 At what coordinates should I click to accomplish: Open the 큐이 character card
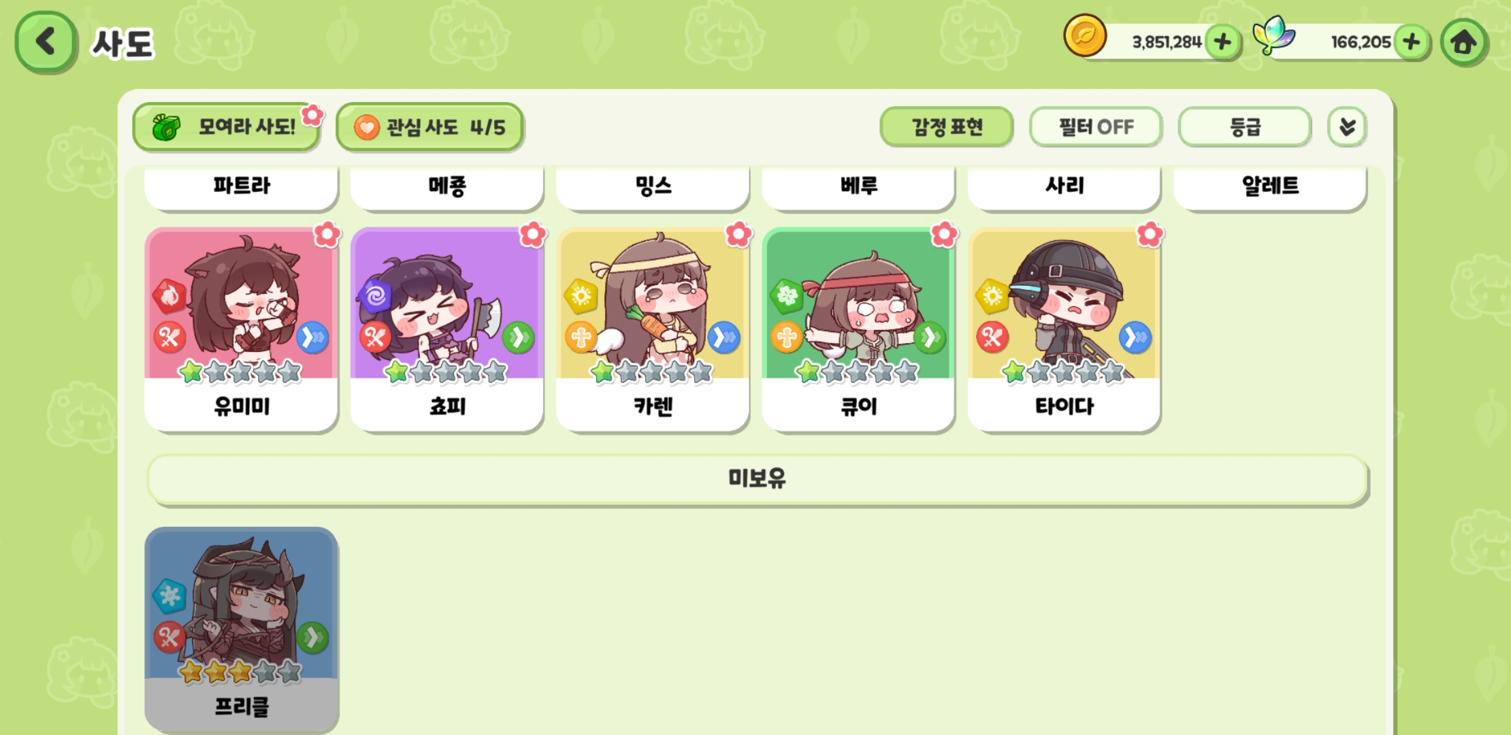click(858, 329)
